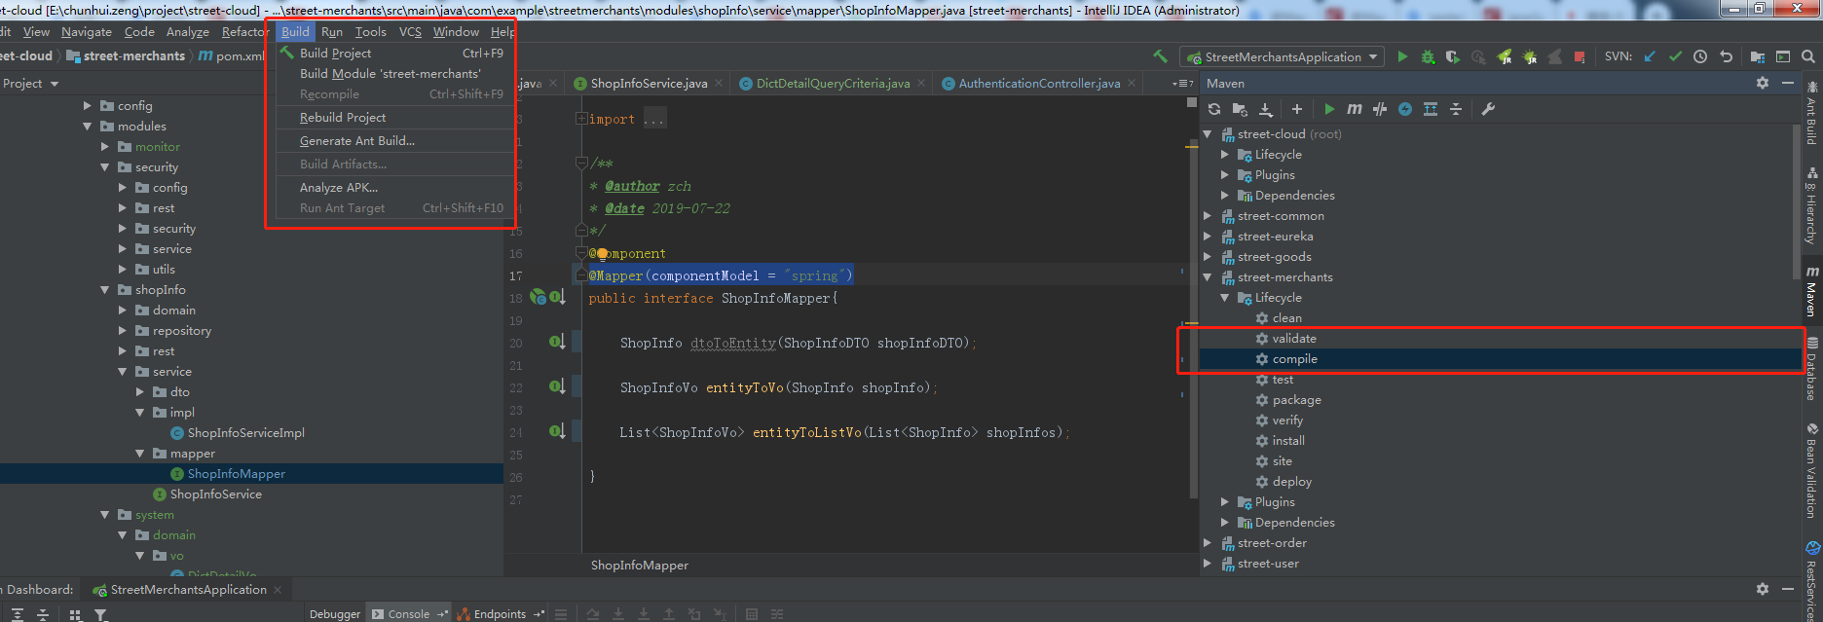The image size is (1823, 622).
Task: Select ShopInfoServiceImpl in Project tree
Action: pos(245,433)
